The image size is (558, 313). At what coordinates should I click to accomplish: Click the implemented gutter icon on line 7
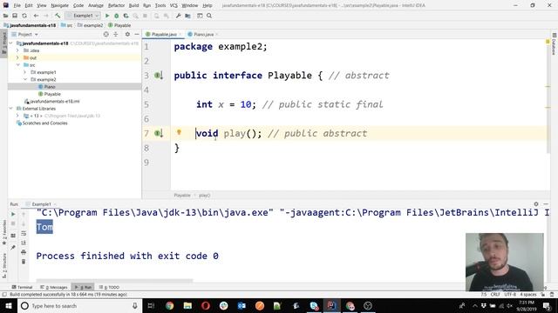(159, 133)
